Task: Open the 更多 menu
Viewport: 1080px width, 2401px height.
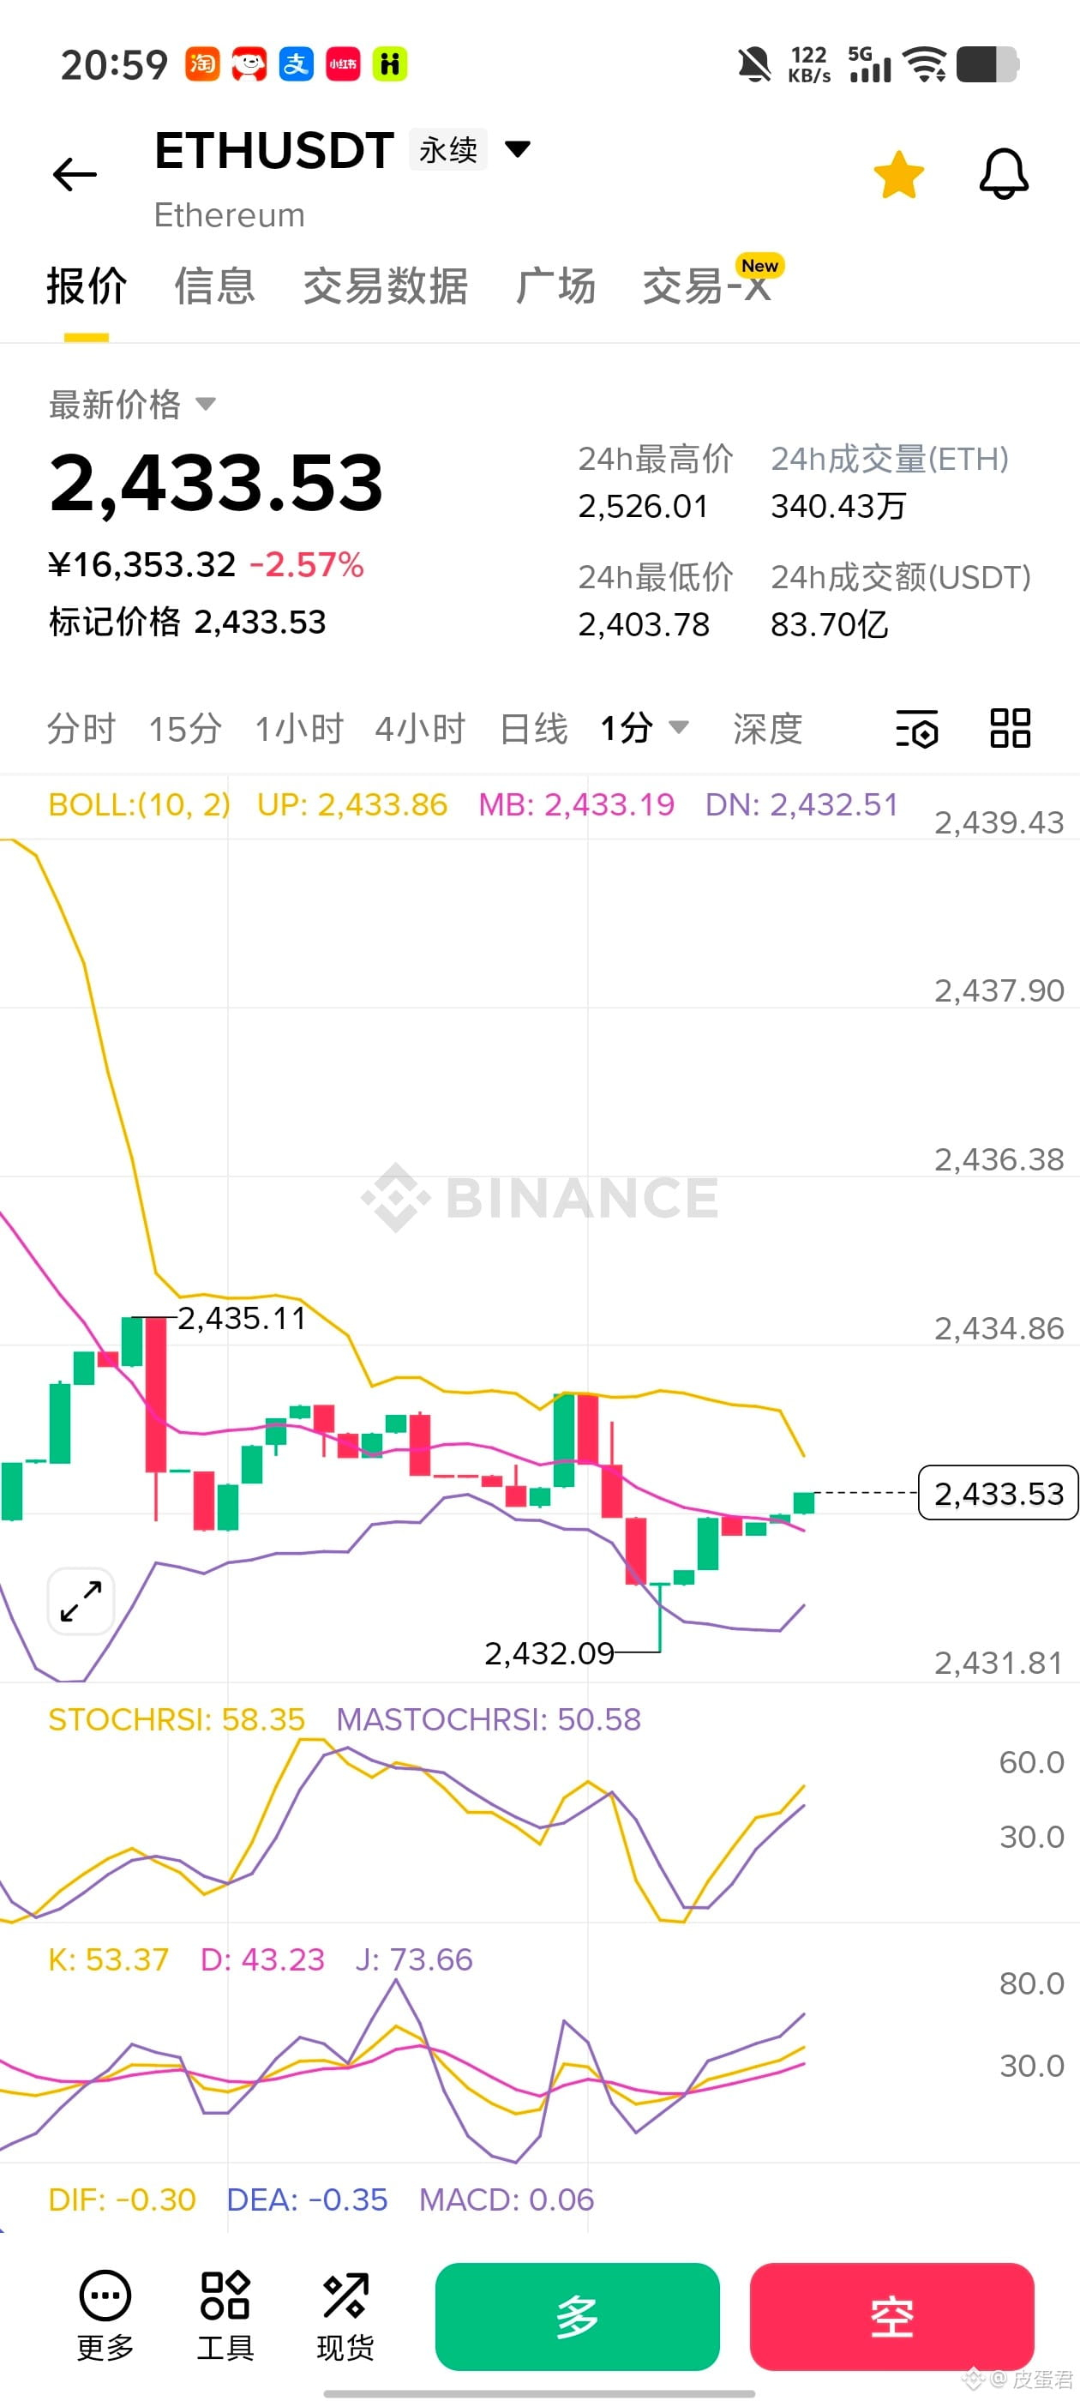Action: point(105,2316)
